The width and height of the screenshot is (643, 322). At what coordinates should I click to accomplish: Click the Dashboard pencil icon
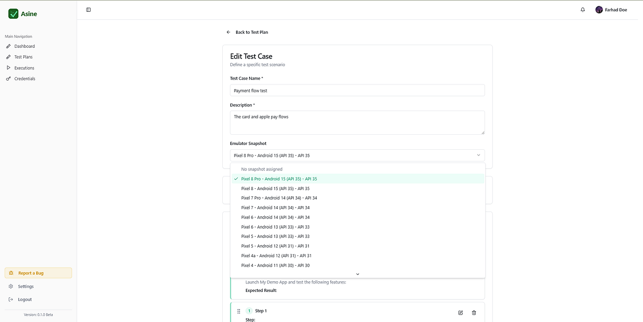[x=9, y=46]
